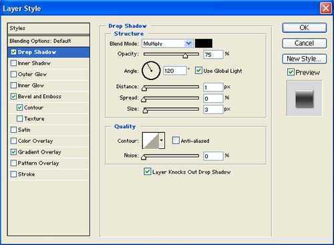The height and width of the screenshot is (245, 334).
Task: Click the black shadow color swatch
Action: 204,43
